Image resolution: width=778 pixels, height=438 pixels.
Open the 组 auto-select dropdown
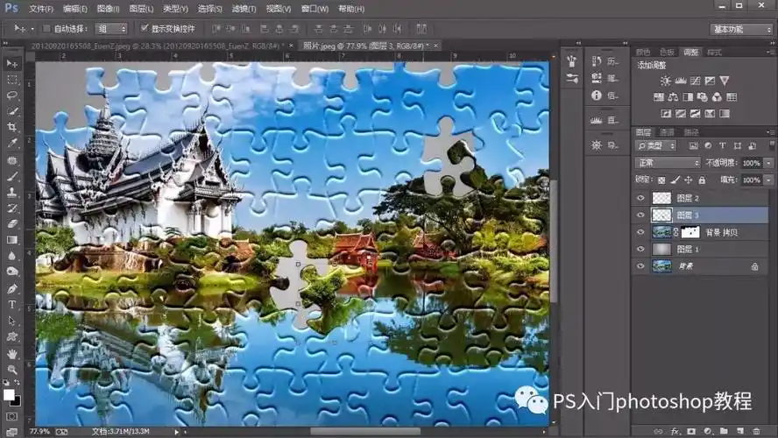coord(110,28)
